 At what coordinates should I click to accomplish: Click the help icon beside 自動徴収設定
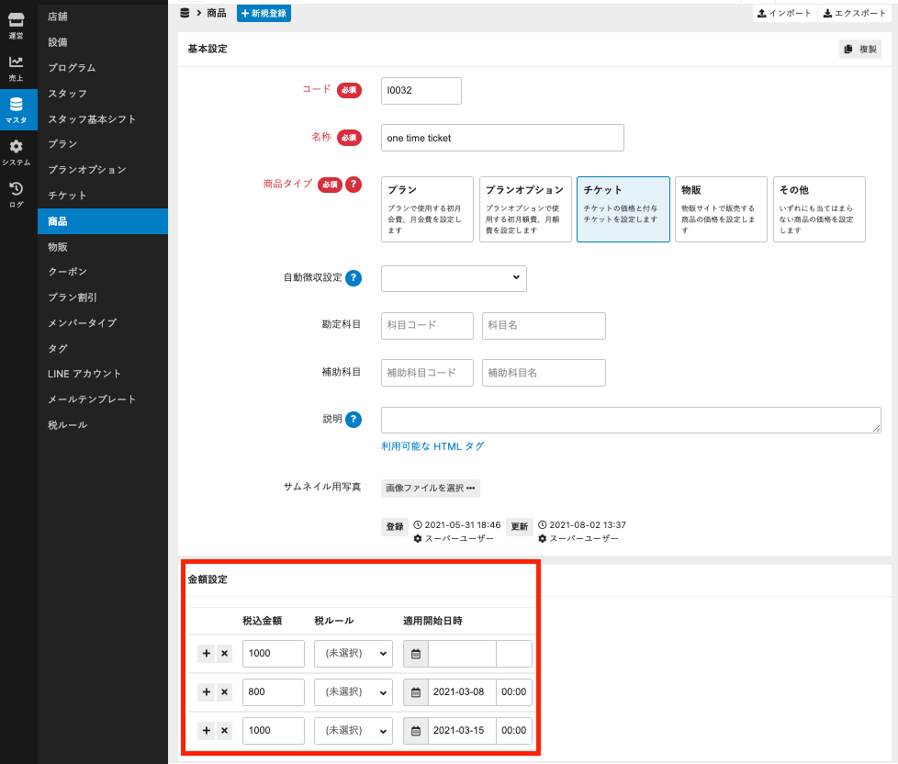(353, 278)
